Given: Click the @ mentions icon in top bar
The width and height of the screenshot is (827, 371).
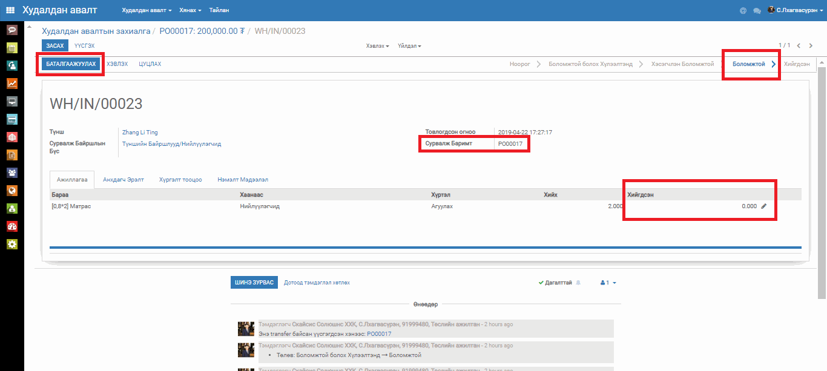Looking at the screenshot, I should [x=743, y=11].
